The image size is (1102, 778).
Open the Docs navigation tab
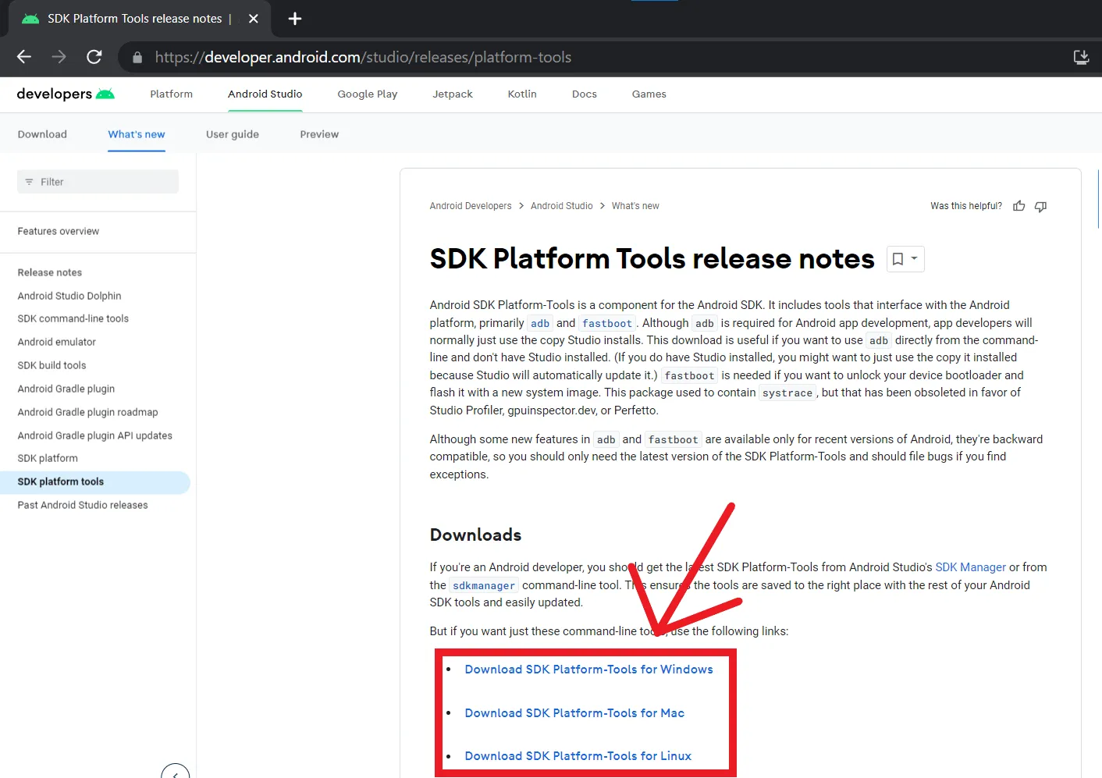point(585,94)
